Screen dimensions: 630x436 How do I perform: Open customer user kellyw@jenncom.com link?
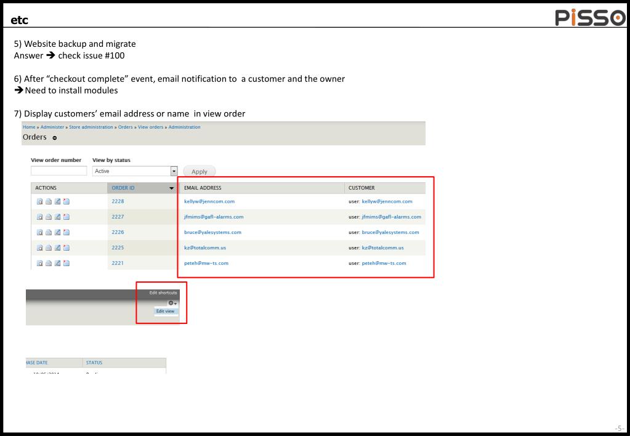click(387, 201)
